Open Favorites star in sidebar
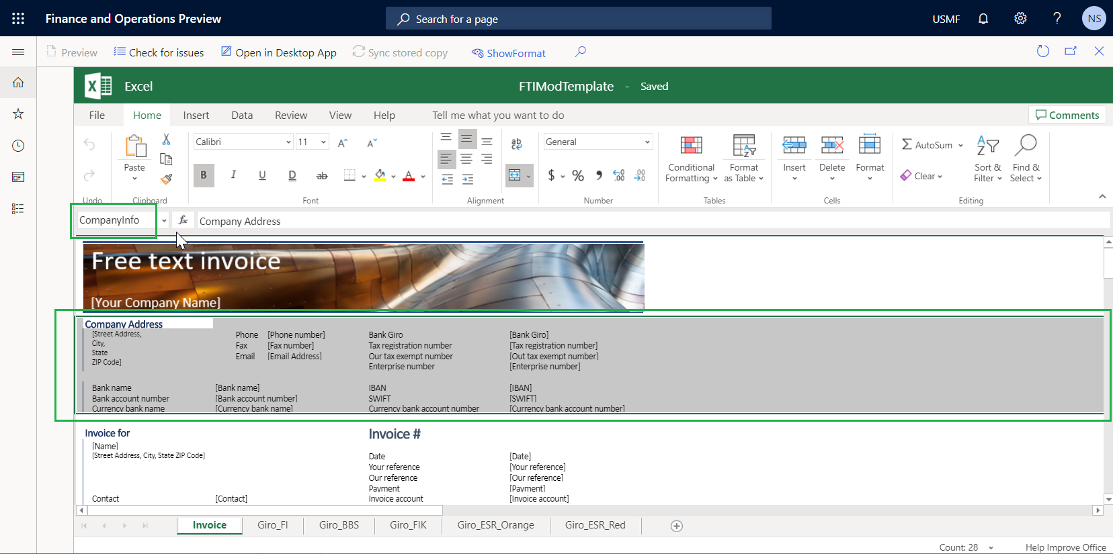Screen dimensions: 1113x554 18,113
